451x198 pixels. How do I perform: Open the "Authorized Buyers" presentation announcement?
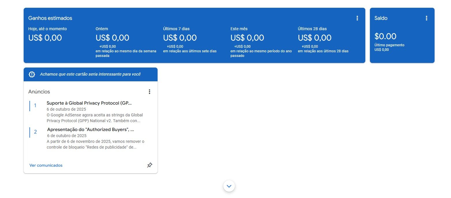click(90, 130)
